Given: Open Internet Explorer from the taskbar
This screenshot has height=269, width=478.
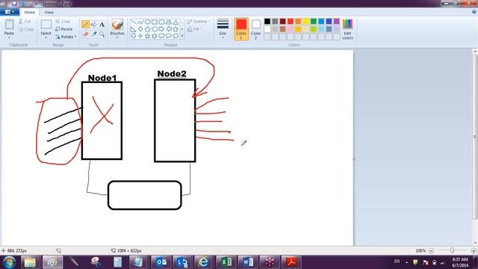Looking at the screenshot, I should pos(204,262).
